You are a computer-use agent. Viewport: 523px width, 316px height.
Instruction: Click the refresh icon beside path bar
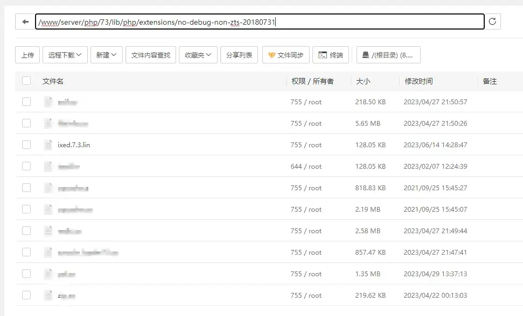(x=492, y=21)
